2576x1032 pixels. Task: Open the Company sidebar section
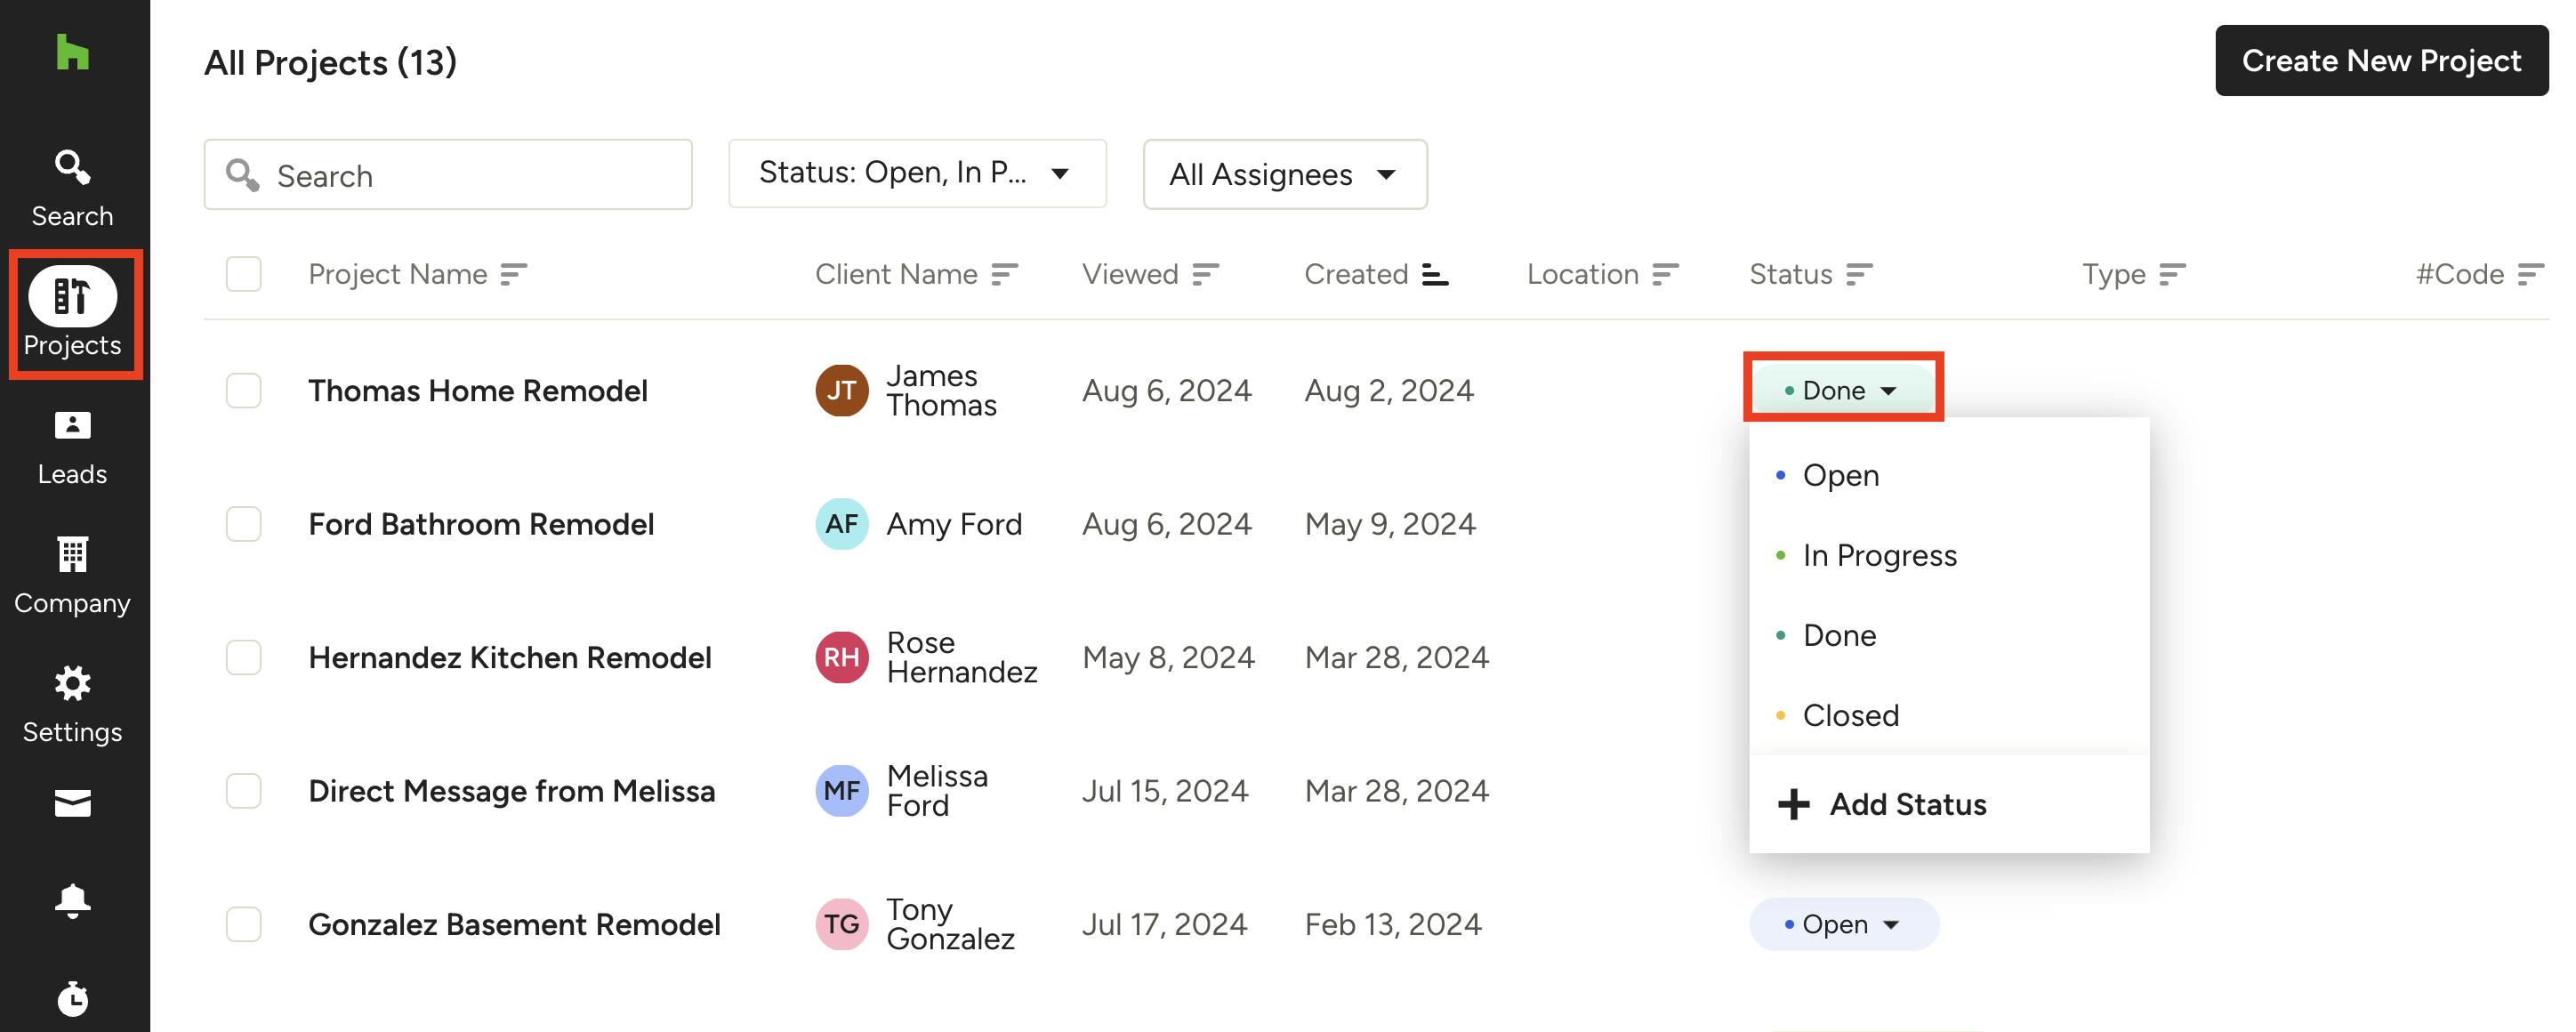pyautogui.click(x=72, y=577)
